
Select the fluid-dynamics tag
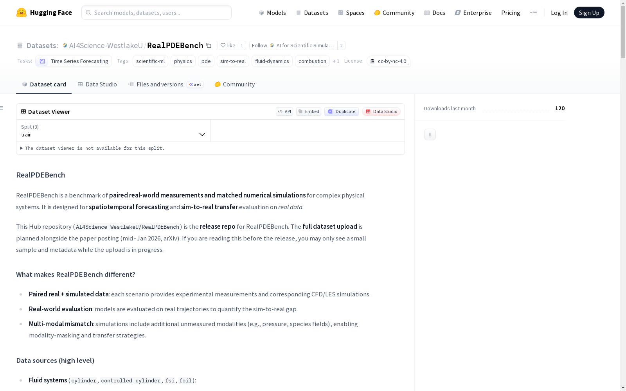click(x=272, y=61)
